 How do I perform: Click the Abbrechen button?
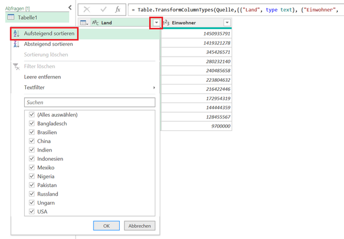coord(139,225)
